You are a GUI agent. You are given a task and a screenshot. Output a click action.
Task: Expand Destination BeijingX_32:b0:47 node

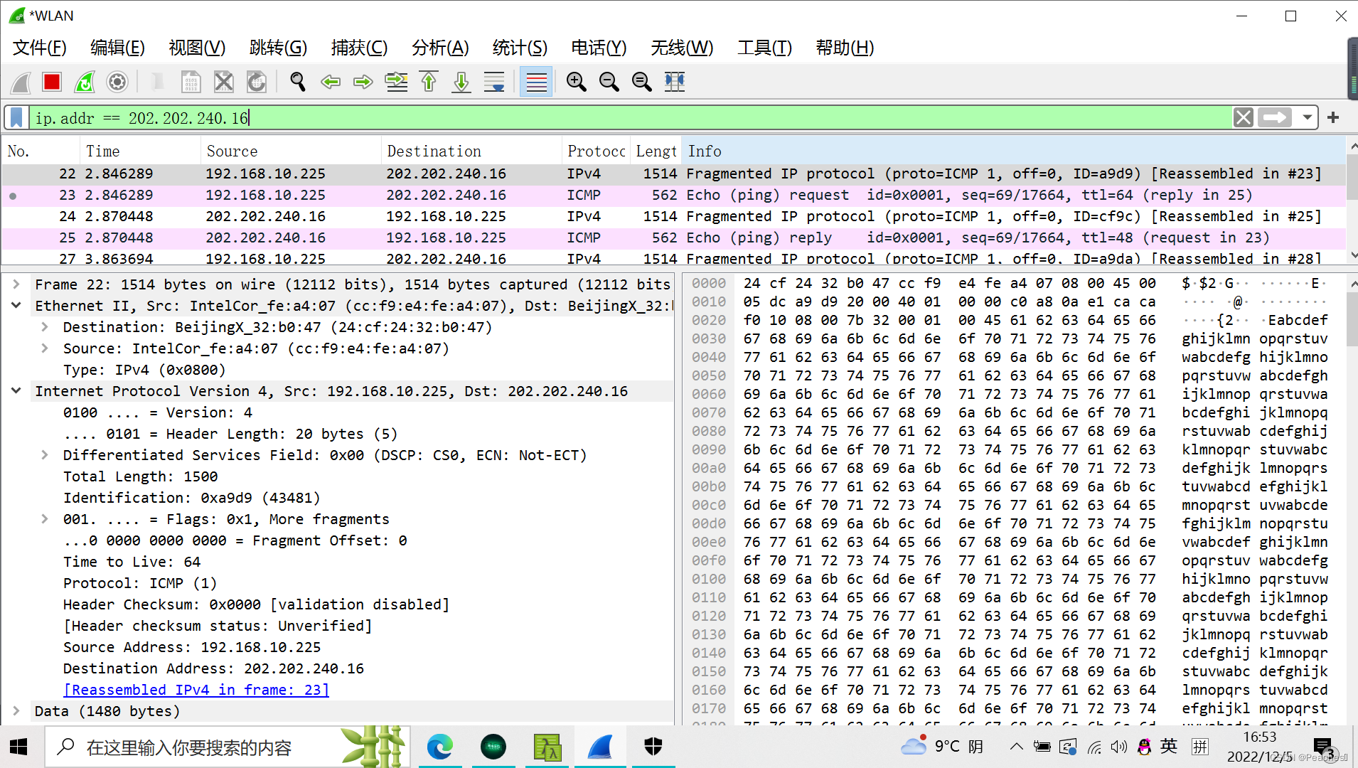click(x=45, y=327)
